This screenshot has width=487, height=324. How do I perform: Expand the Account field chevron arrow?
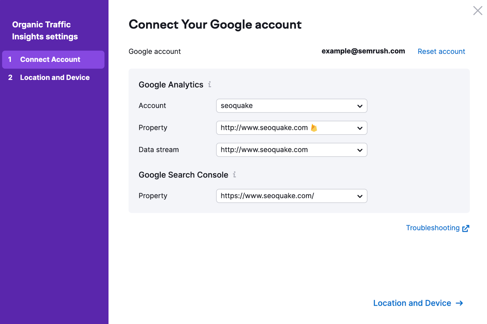(x=360, y=106)
